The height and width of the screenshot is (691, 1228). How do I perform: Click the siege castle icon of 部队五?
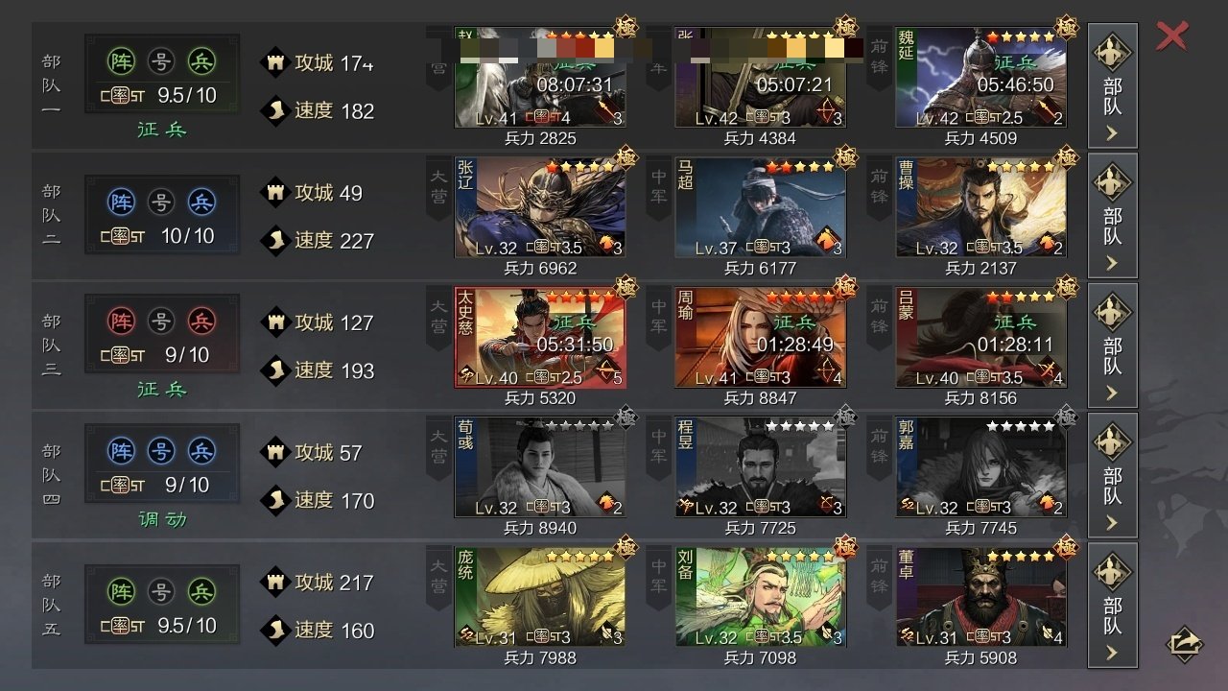pyautogui.click(x=276, y=583)
